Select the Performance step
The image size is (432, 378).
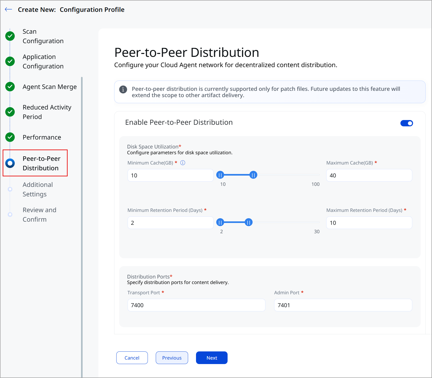(x=42, y=137)
